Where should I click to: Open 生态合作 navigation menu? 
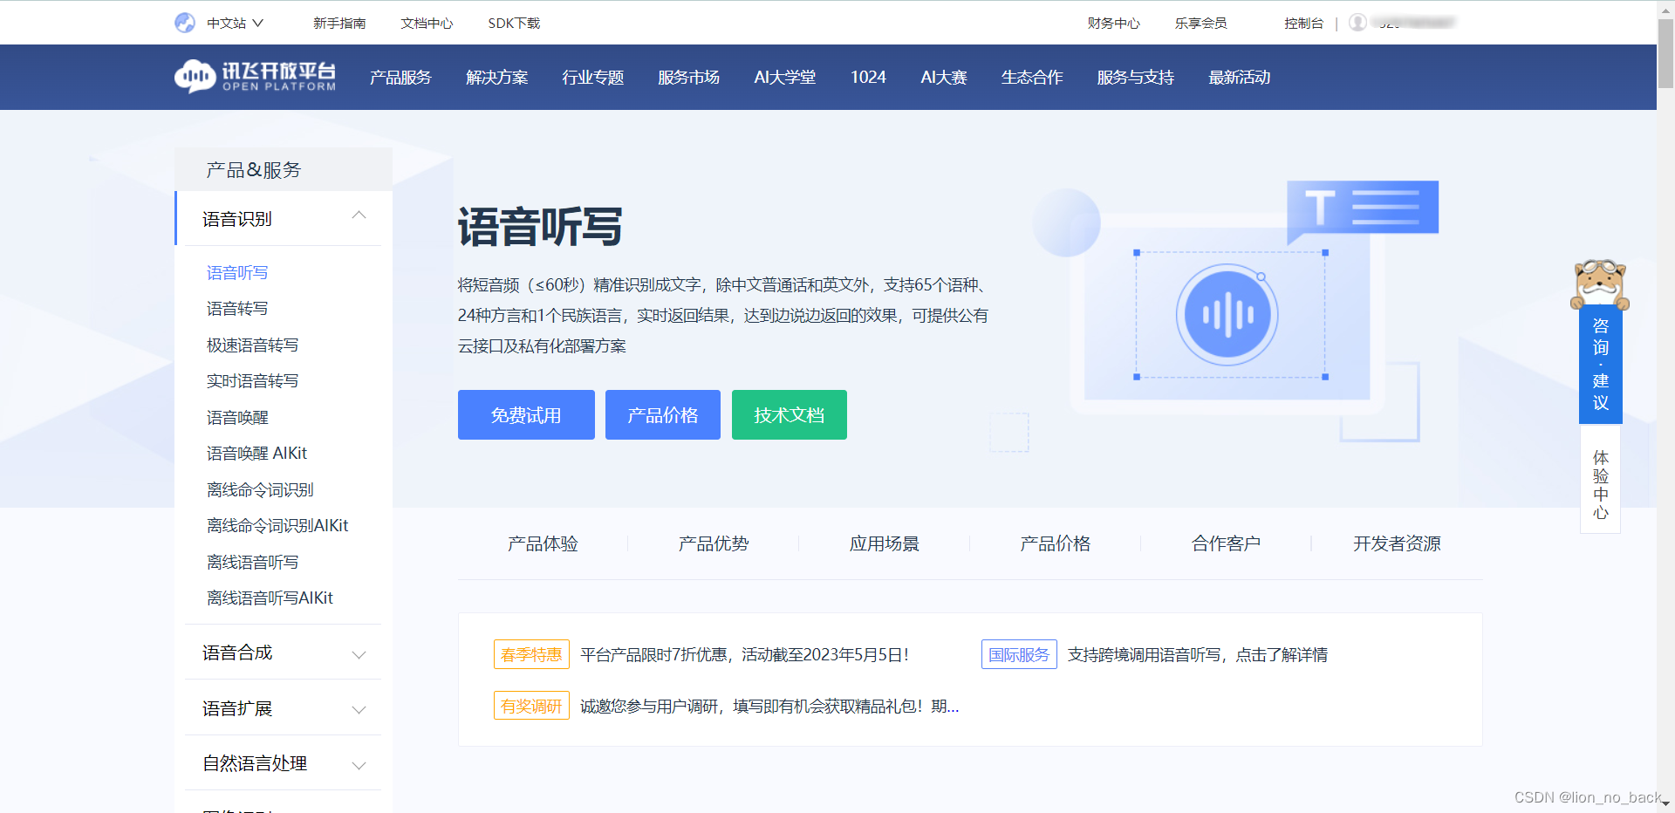(x=1032, y=78)
